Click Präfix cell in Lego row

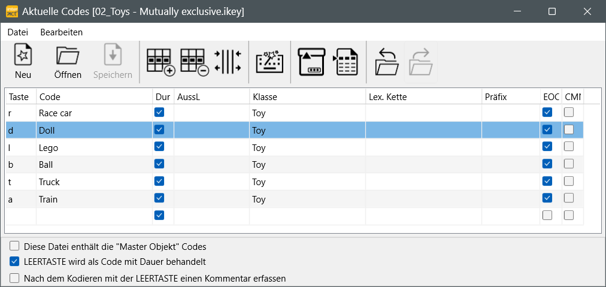511,147
